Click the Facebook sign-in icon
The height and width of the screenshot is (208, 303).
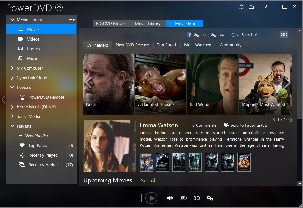tap(189, 35)
